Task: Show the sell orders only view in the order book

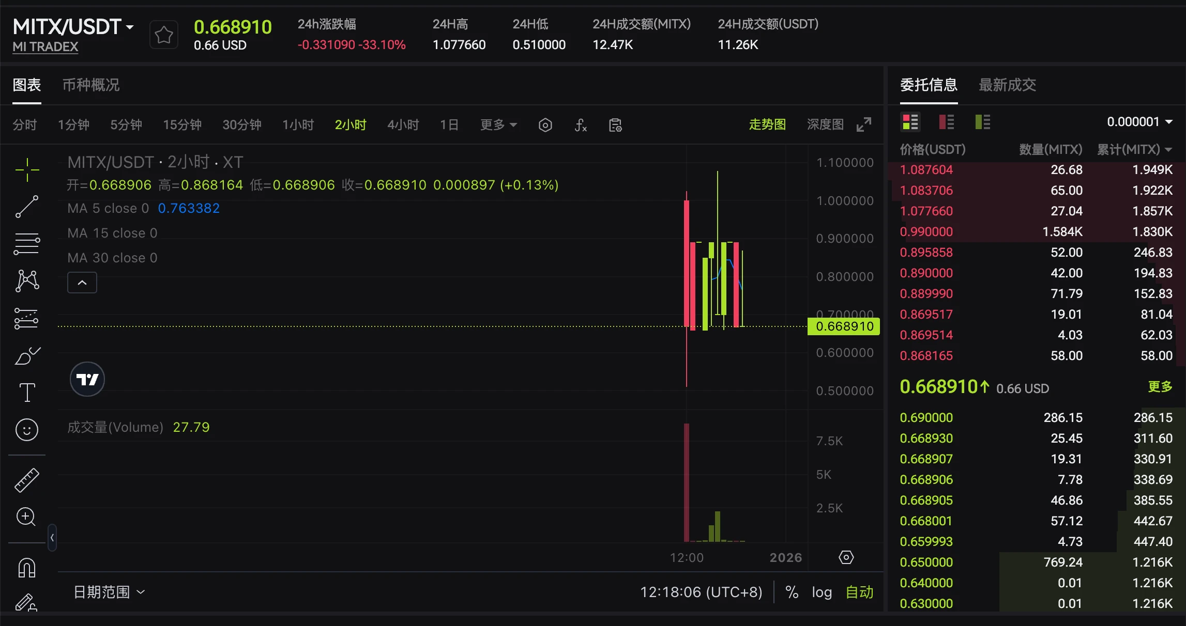Action: point(946,122)
